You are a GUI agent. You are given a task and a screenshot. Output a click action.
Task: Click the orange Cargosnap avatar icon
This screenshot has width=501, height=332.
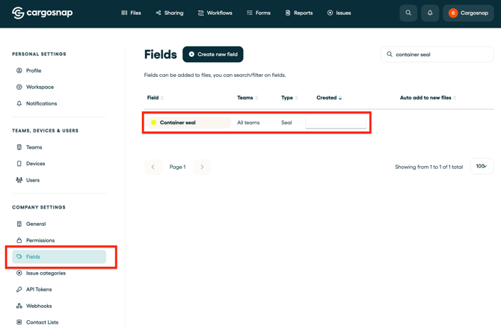point(453,13)
